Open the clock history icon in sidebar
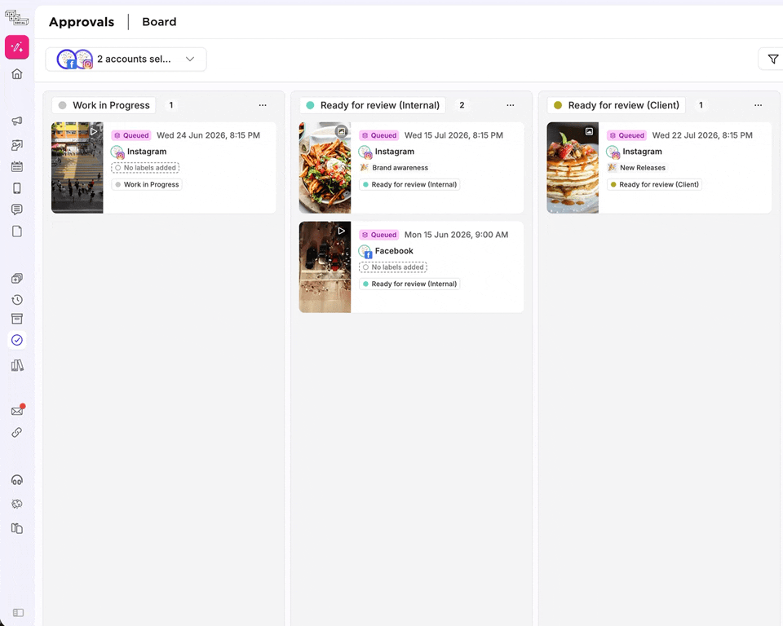The width and height of the screenshot is (783, 626). [x=17, y=299]
